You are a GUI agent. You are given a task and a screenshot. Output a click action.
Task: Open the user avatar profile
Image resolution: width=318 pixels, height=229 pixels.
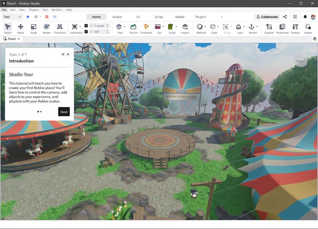(313, 17)
